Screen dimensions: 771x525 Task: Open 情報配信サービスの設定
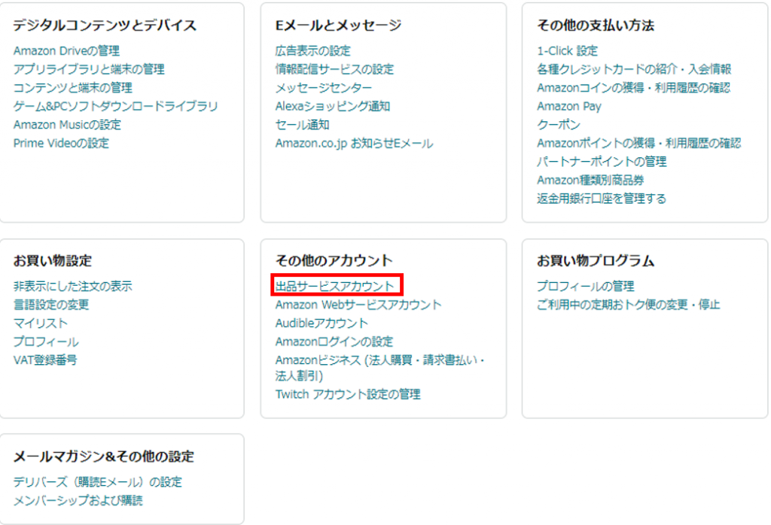tap(334, 69)
